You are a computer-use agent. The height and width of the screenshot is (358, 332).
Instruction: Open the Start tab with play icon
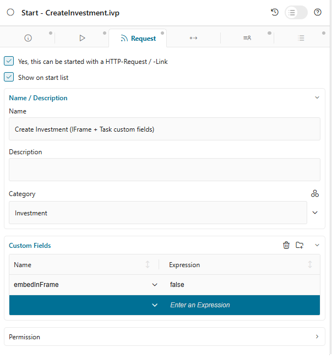click(x=82, y=38)
